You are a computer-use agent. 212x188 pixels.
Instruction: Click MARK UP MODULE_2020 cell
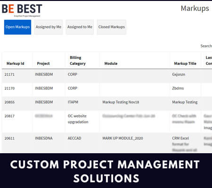point(122,138)
